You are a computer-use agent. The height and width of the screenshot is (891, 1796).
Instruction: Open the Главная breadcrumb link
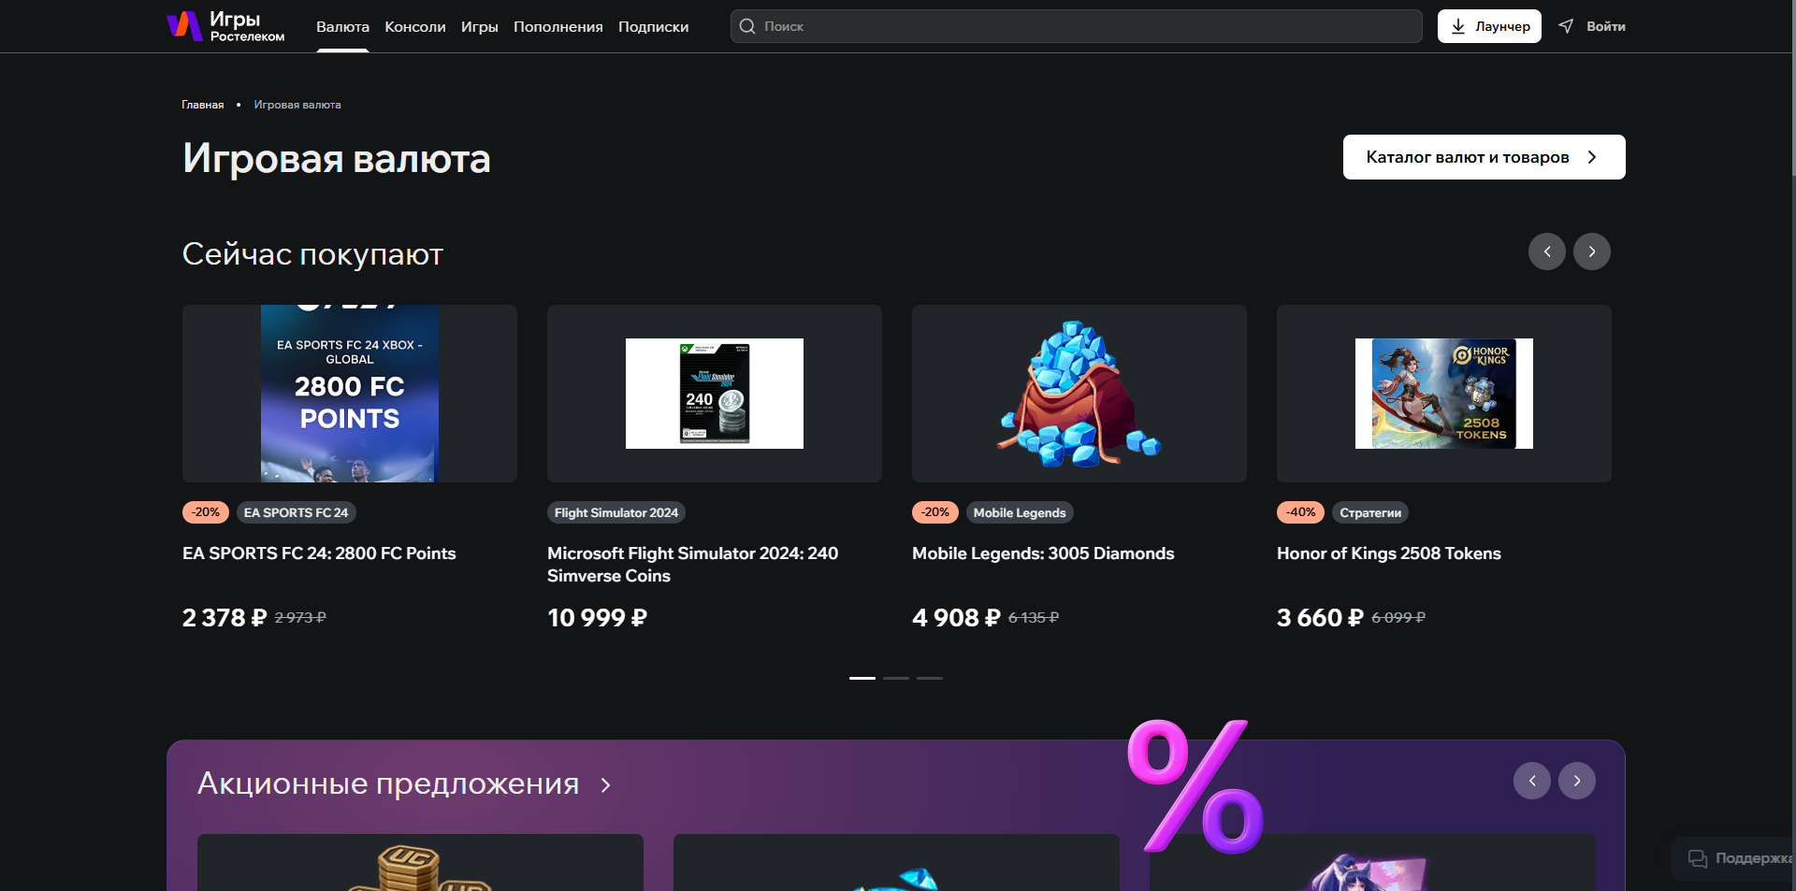[202, 105]
